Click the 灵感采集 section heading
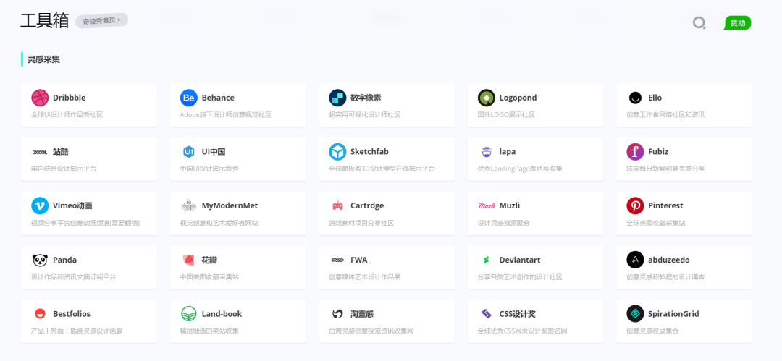 pos(43,59)
